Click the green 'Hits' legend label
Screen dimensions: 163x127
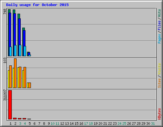[159, 13]
